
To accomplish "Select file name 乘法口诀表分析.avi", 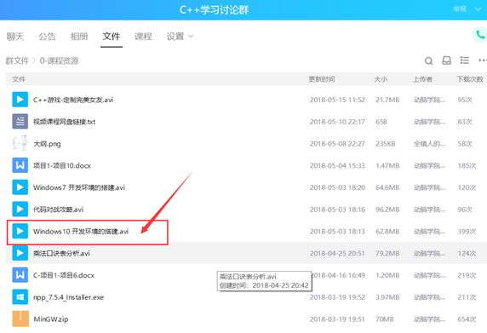I will (61, 254).
